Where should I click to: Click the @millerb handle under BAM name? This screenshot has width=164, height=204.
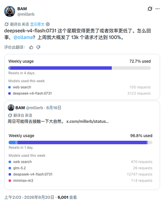(x=26, y=14)
